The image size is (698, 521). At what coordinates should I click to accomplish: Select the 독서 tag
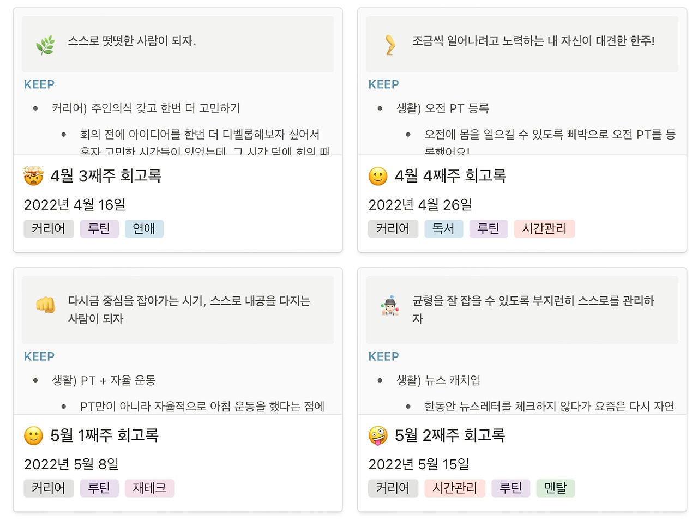pos(443,229)
